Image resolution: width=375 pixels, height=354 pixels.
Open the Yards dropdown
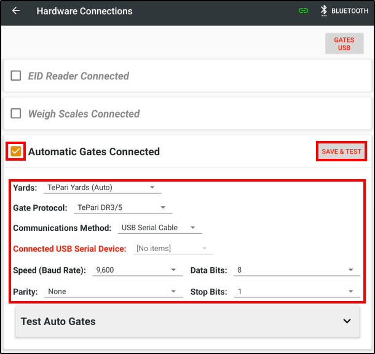tap(103, 188)
